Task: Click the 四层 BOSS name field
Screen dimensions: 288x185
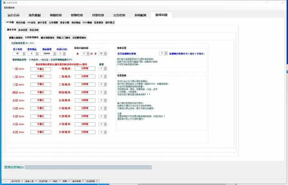Action: point(41,92)
